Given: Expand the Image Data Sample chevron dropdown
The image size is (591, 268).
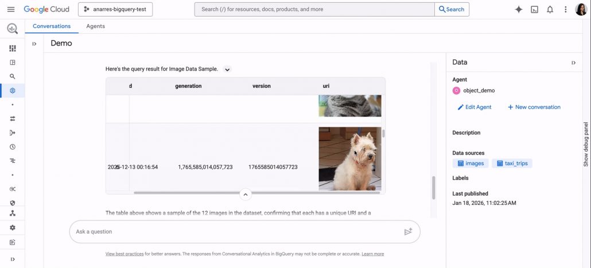Looking at the screenshot, I should tap(227, 69).
